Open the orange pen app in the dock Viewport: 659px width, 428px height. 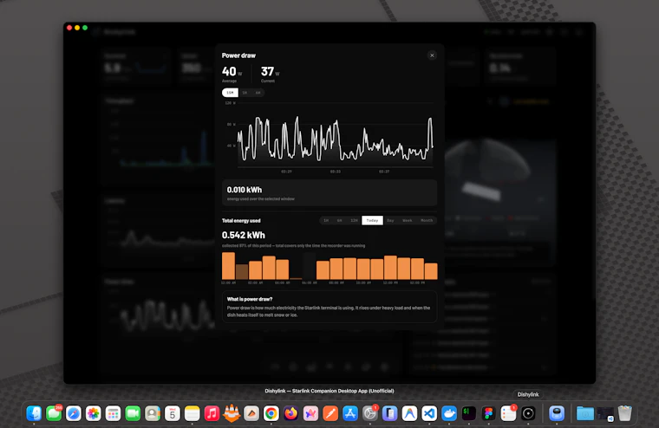tap(330, 414)
